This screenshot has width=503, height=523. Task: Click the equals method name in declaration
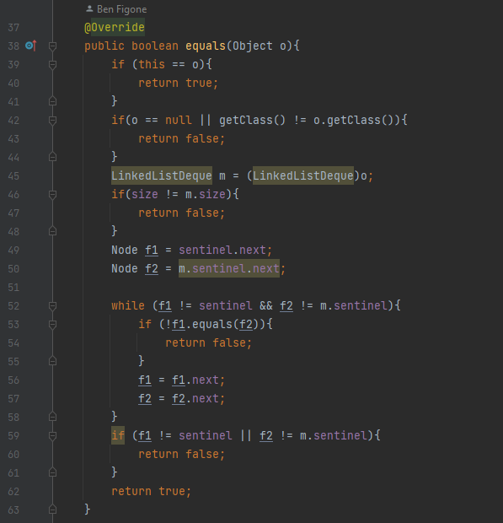(206, 46)
